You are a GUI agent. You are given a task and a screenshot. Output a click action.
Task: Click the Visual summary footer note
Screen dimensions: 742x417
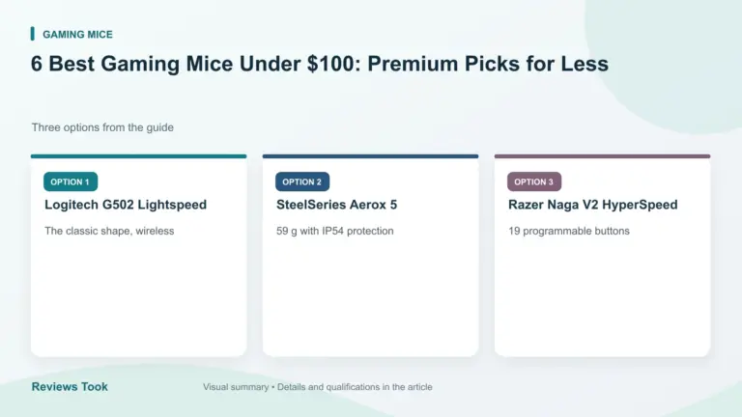[318, 387]
